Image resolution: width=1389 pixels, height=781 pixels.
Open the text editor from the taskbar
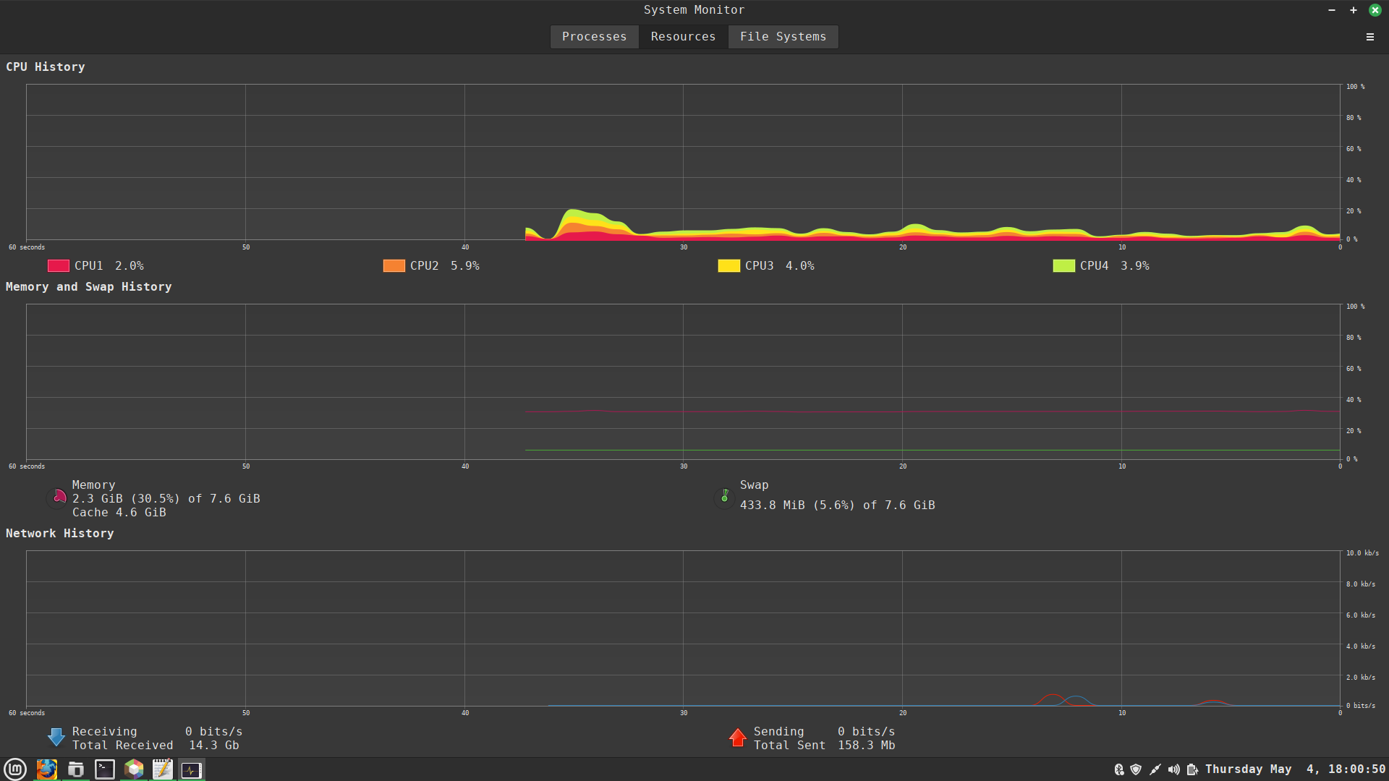tap(162, 769)
